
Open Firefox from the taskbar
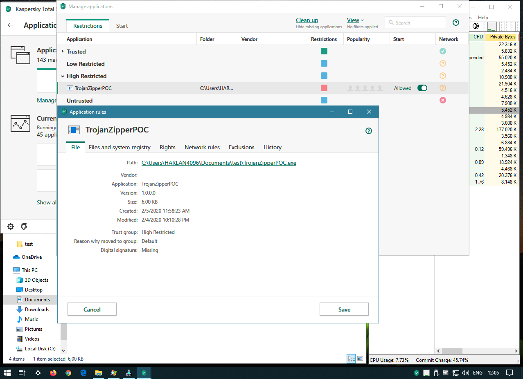pyautogui.click(x=53, y=373)
